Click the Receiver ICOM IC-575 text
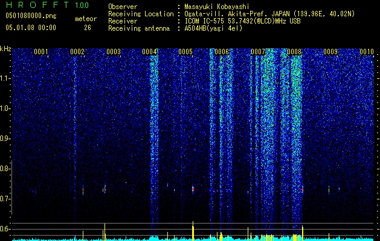This screenshot has width=380, height=241. pos(242,21)
